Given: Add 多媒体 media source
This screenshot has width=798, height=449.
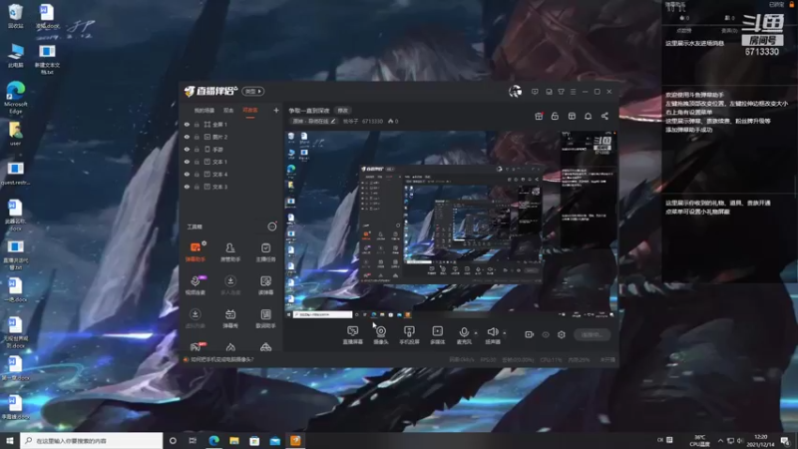Looking at the screenshot, I should pos(438,335).
